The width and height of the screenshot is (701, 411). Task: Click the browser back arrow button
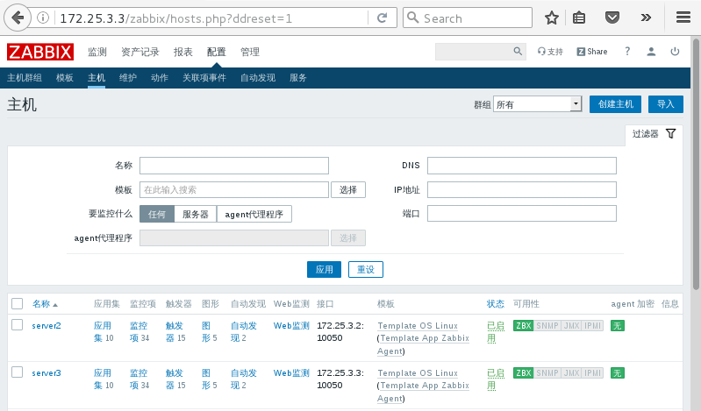point(18,18)
